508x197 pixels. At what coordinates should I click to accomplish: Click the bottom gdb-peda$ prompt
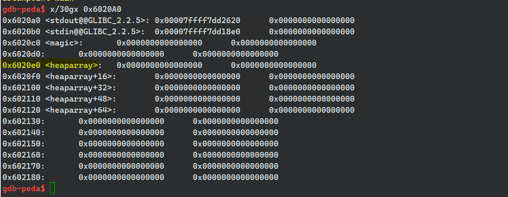(23, 188)
